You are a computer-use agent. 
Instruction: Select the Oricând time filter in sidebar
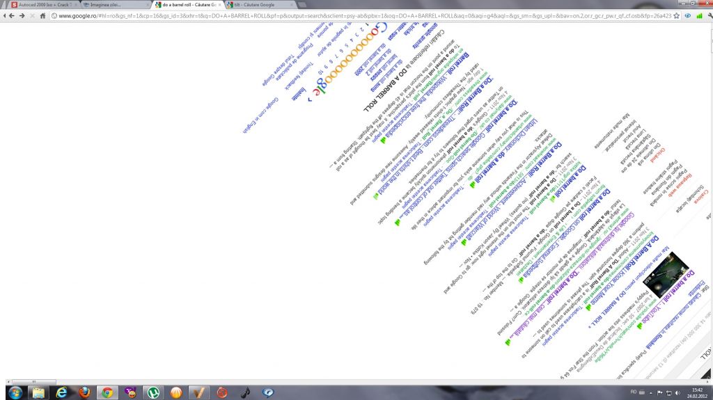(x=657, y=155)
